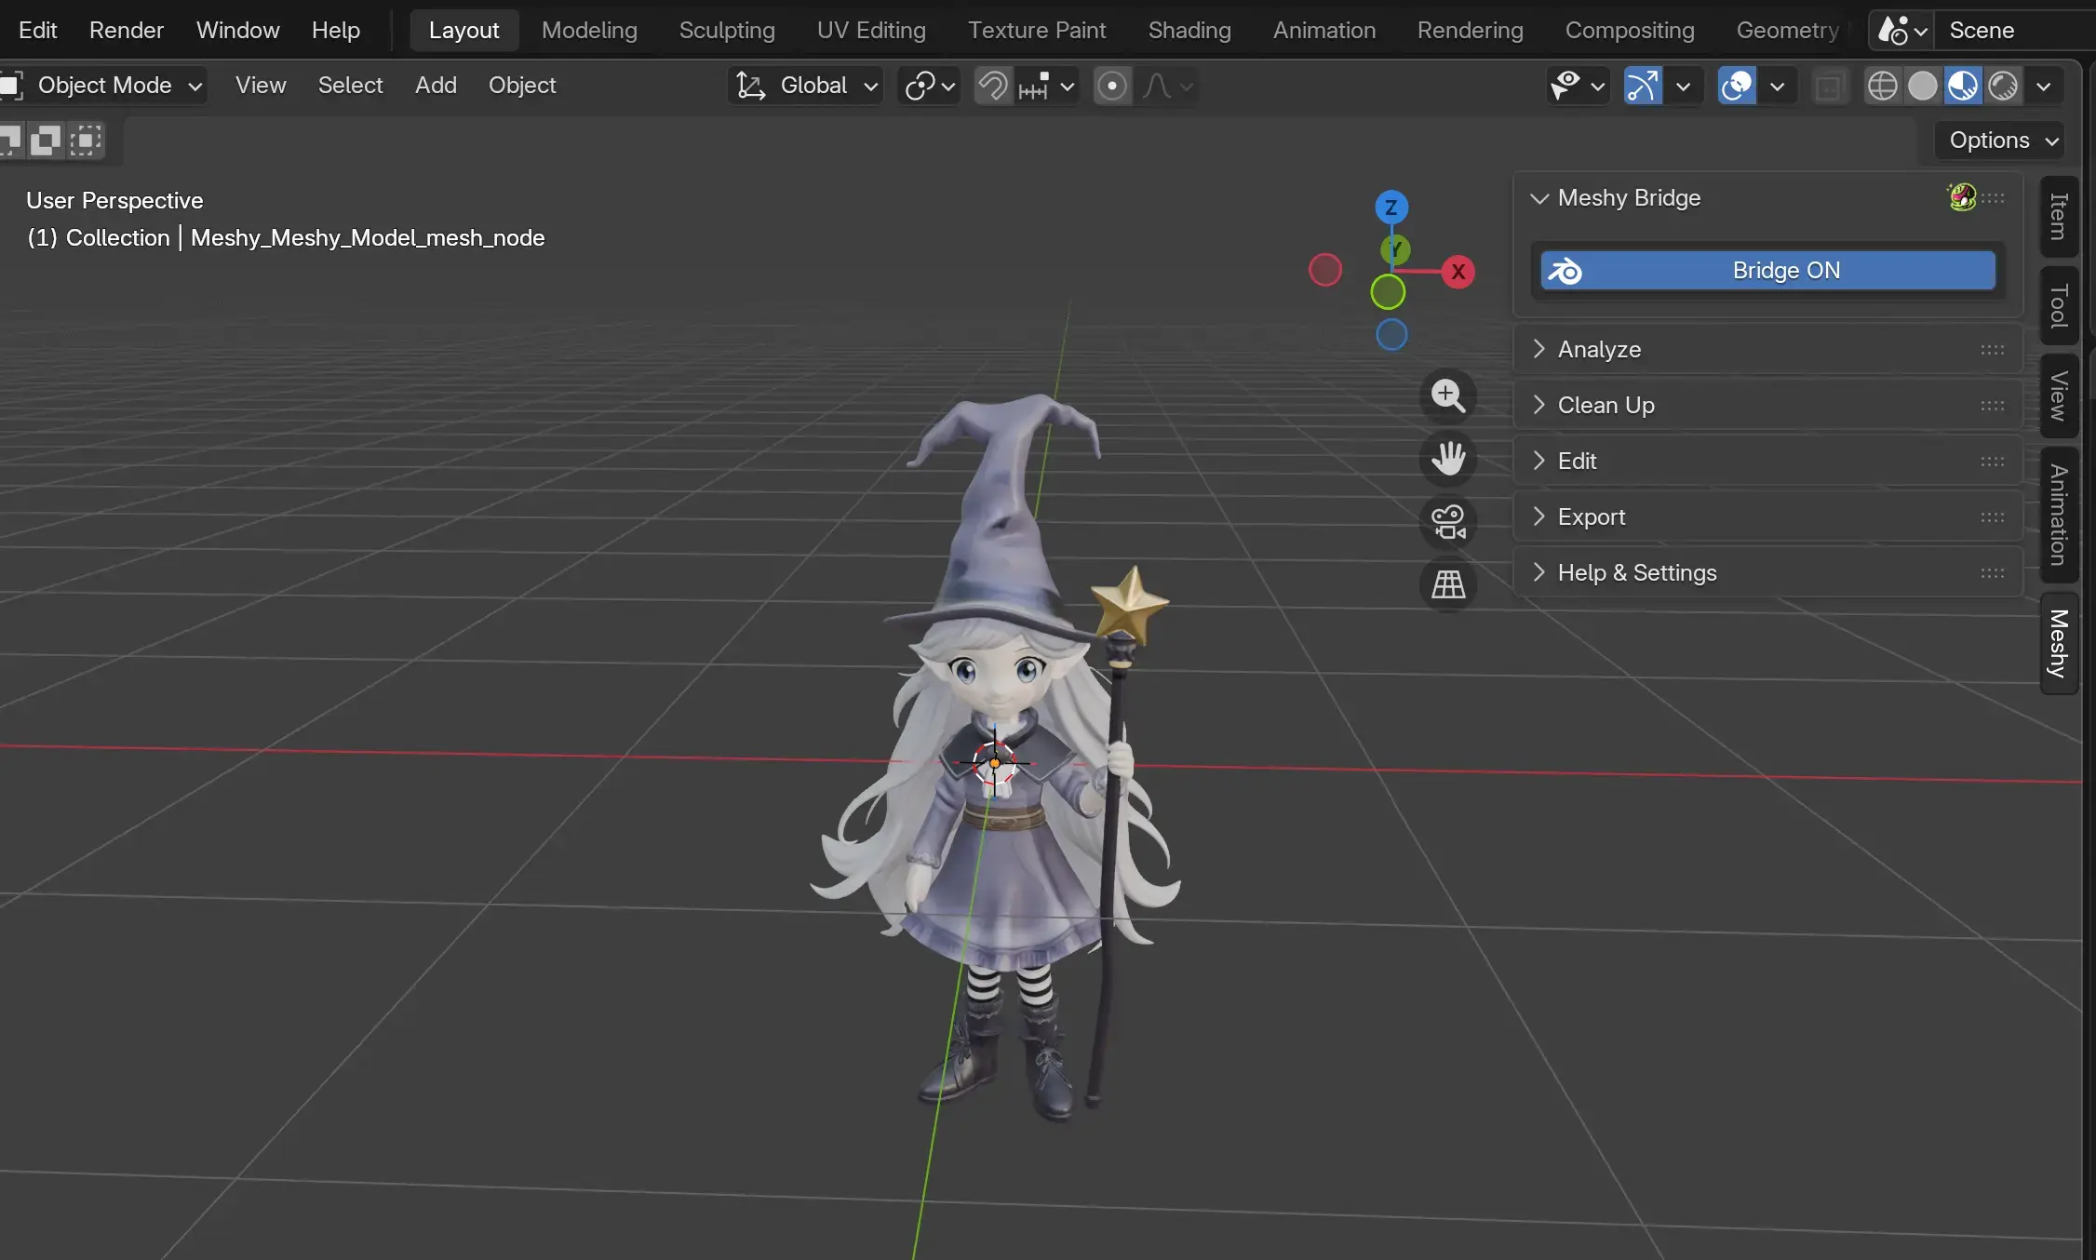Select rendered viewport shading
Image resolution: width=2096 pixels, height=1260 pixels.
point(2003,87)
